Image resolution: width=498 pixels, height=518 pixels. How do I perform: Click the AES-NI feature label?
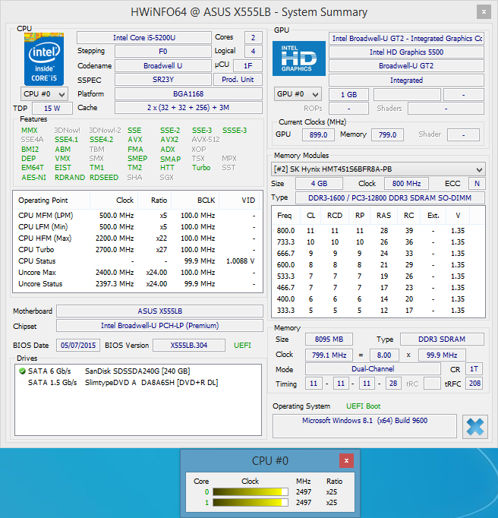click(33, 178)
